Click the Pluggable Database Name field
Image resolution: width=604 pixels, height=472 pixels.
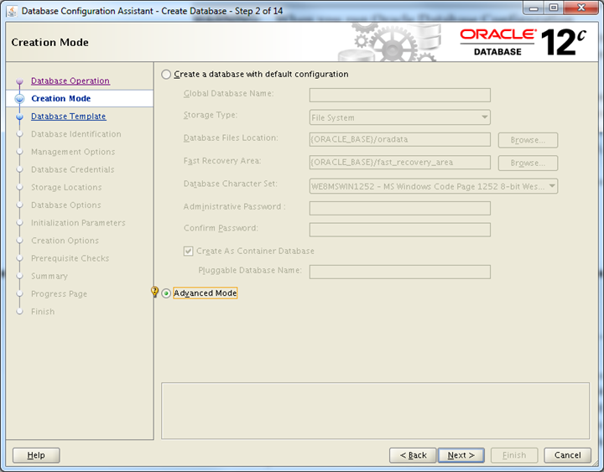click(x=400, y=272)
